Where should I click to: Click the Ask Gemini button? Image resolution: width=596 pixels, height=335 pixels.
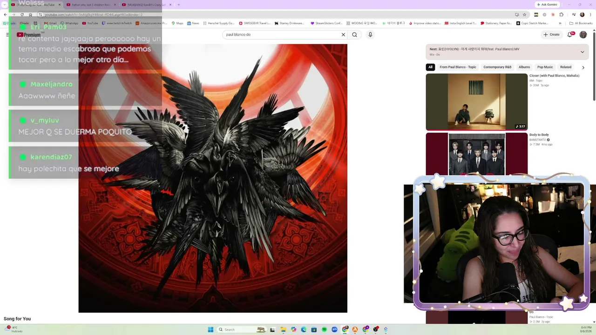(547, 5)
